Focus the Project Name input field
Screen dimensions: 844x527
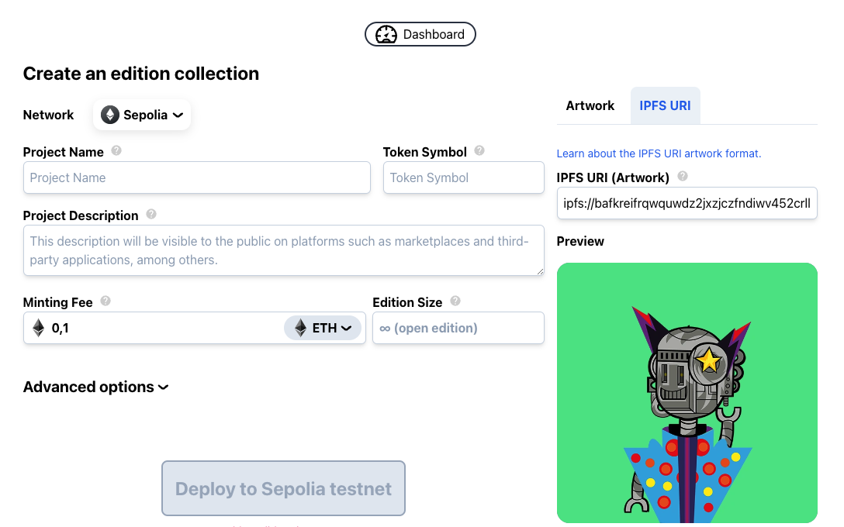[x=197, y=177]
